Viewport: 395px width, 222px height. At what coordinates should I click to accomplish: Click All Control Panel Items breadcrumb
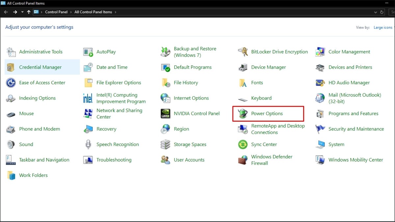coord(93,12)
